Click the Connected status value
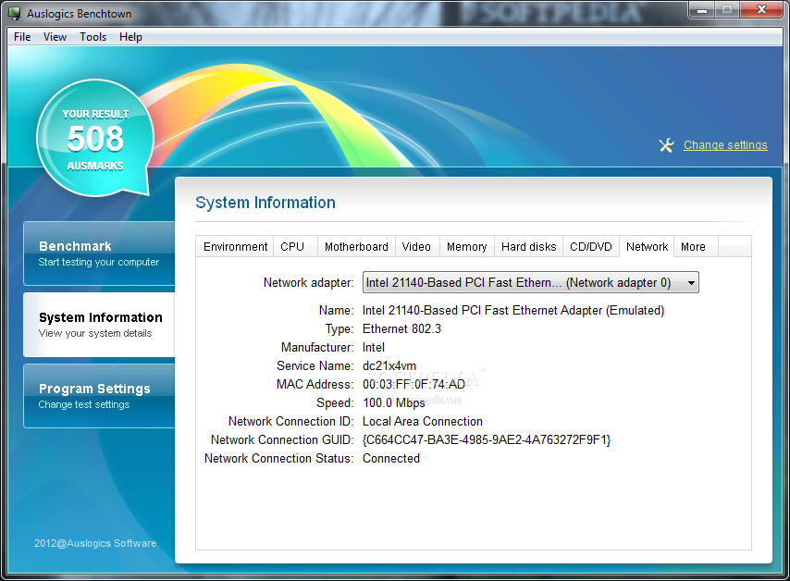 [391, 459]
